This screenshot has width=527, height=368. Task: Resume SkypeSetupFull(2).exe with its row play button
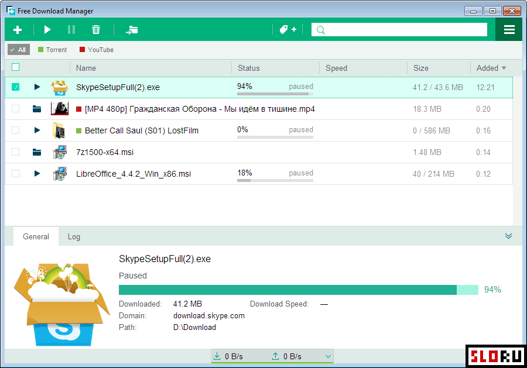tap(37, 87)
